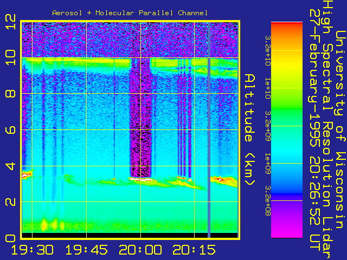The image size is (347, 260).
Task: Pick the yellow band of the color scale
Action: point(287,64)
